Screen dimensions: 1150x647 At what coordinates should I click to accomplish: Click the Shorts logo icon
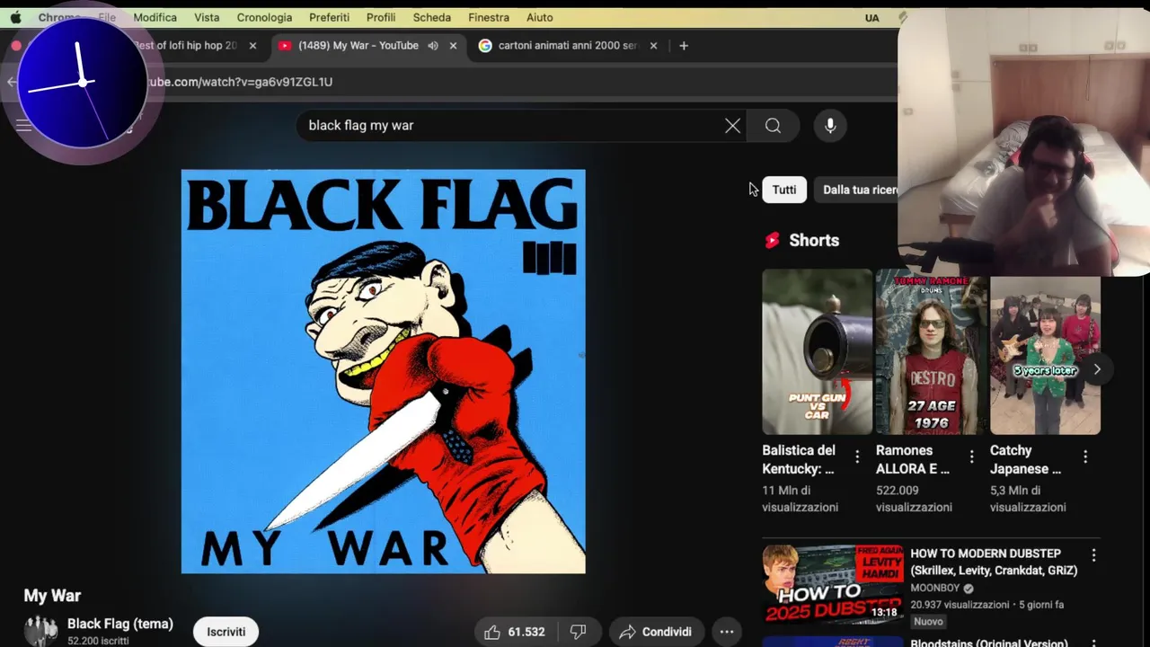772,240
